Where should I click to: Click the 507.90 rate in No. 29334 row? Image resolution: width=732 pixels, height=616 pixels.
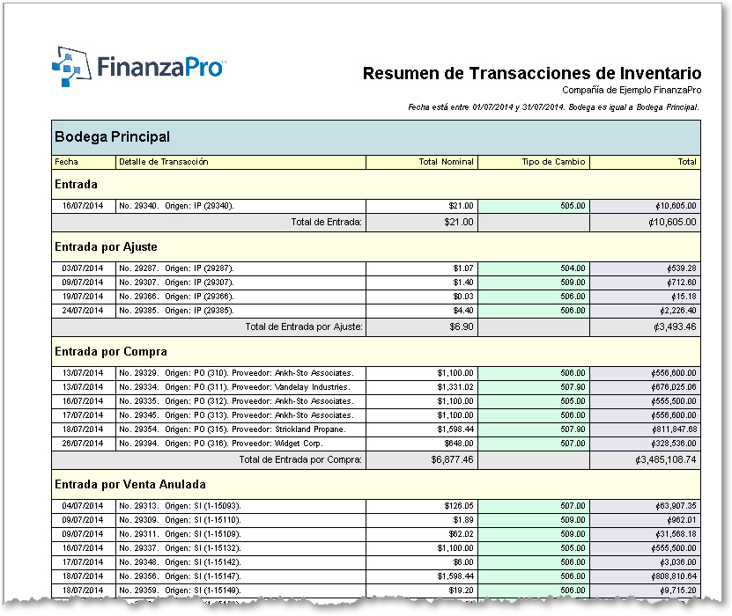coord(573,387)
